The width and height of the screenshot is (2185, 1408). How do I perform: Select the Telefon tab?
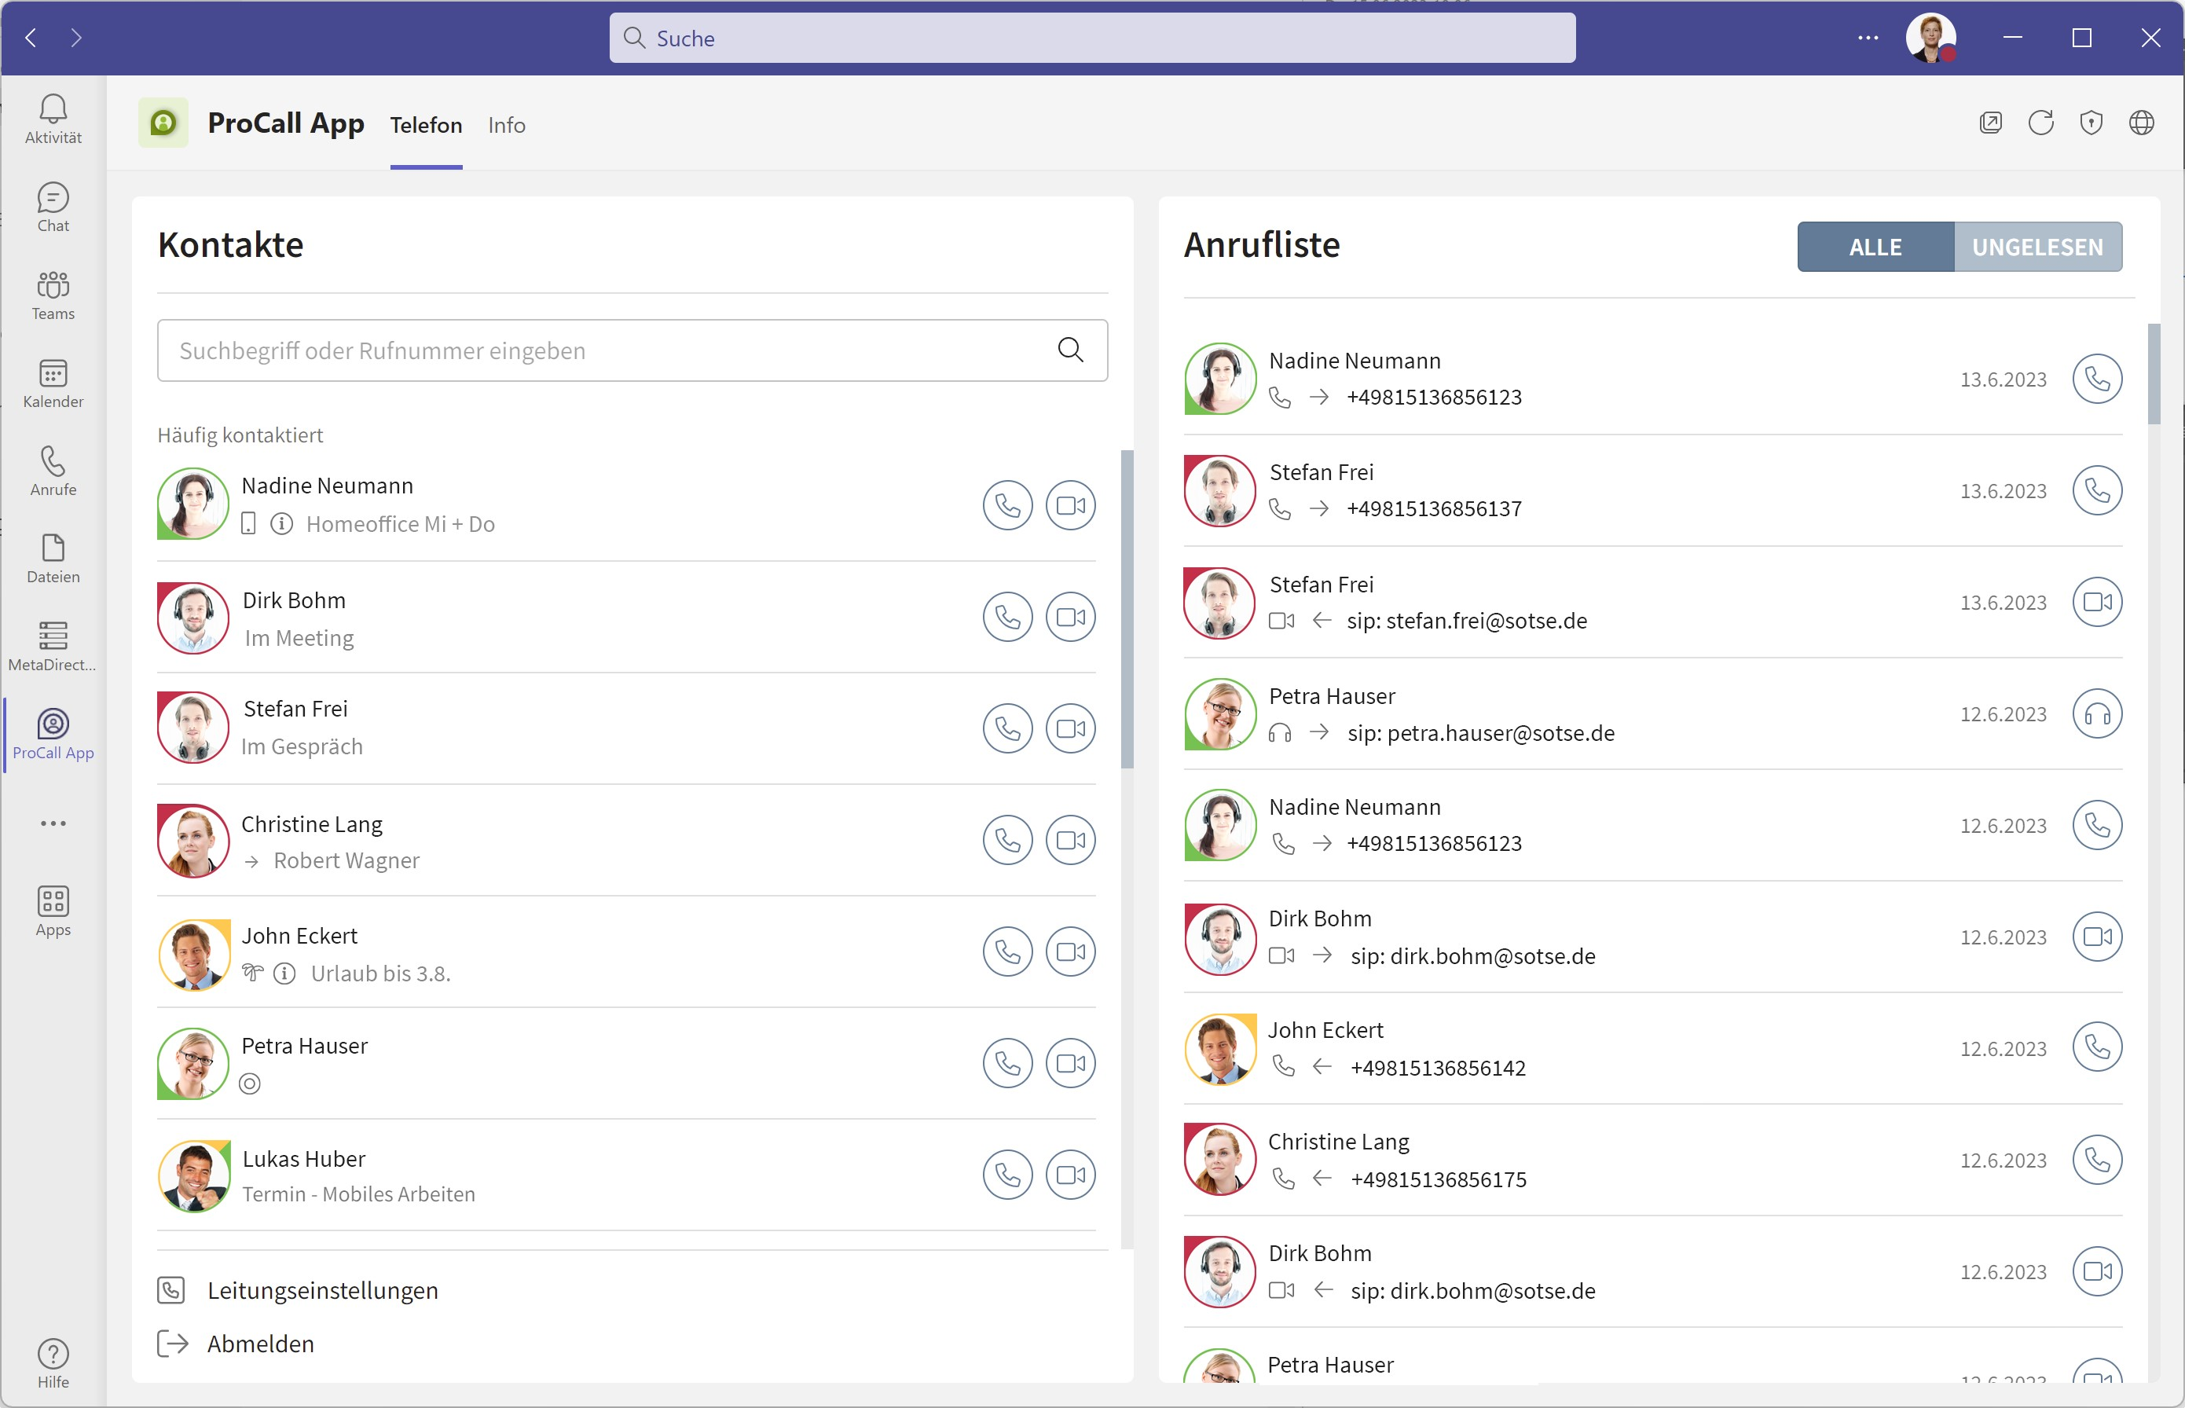[x=426, y=125]
